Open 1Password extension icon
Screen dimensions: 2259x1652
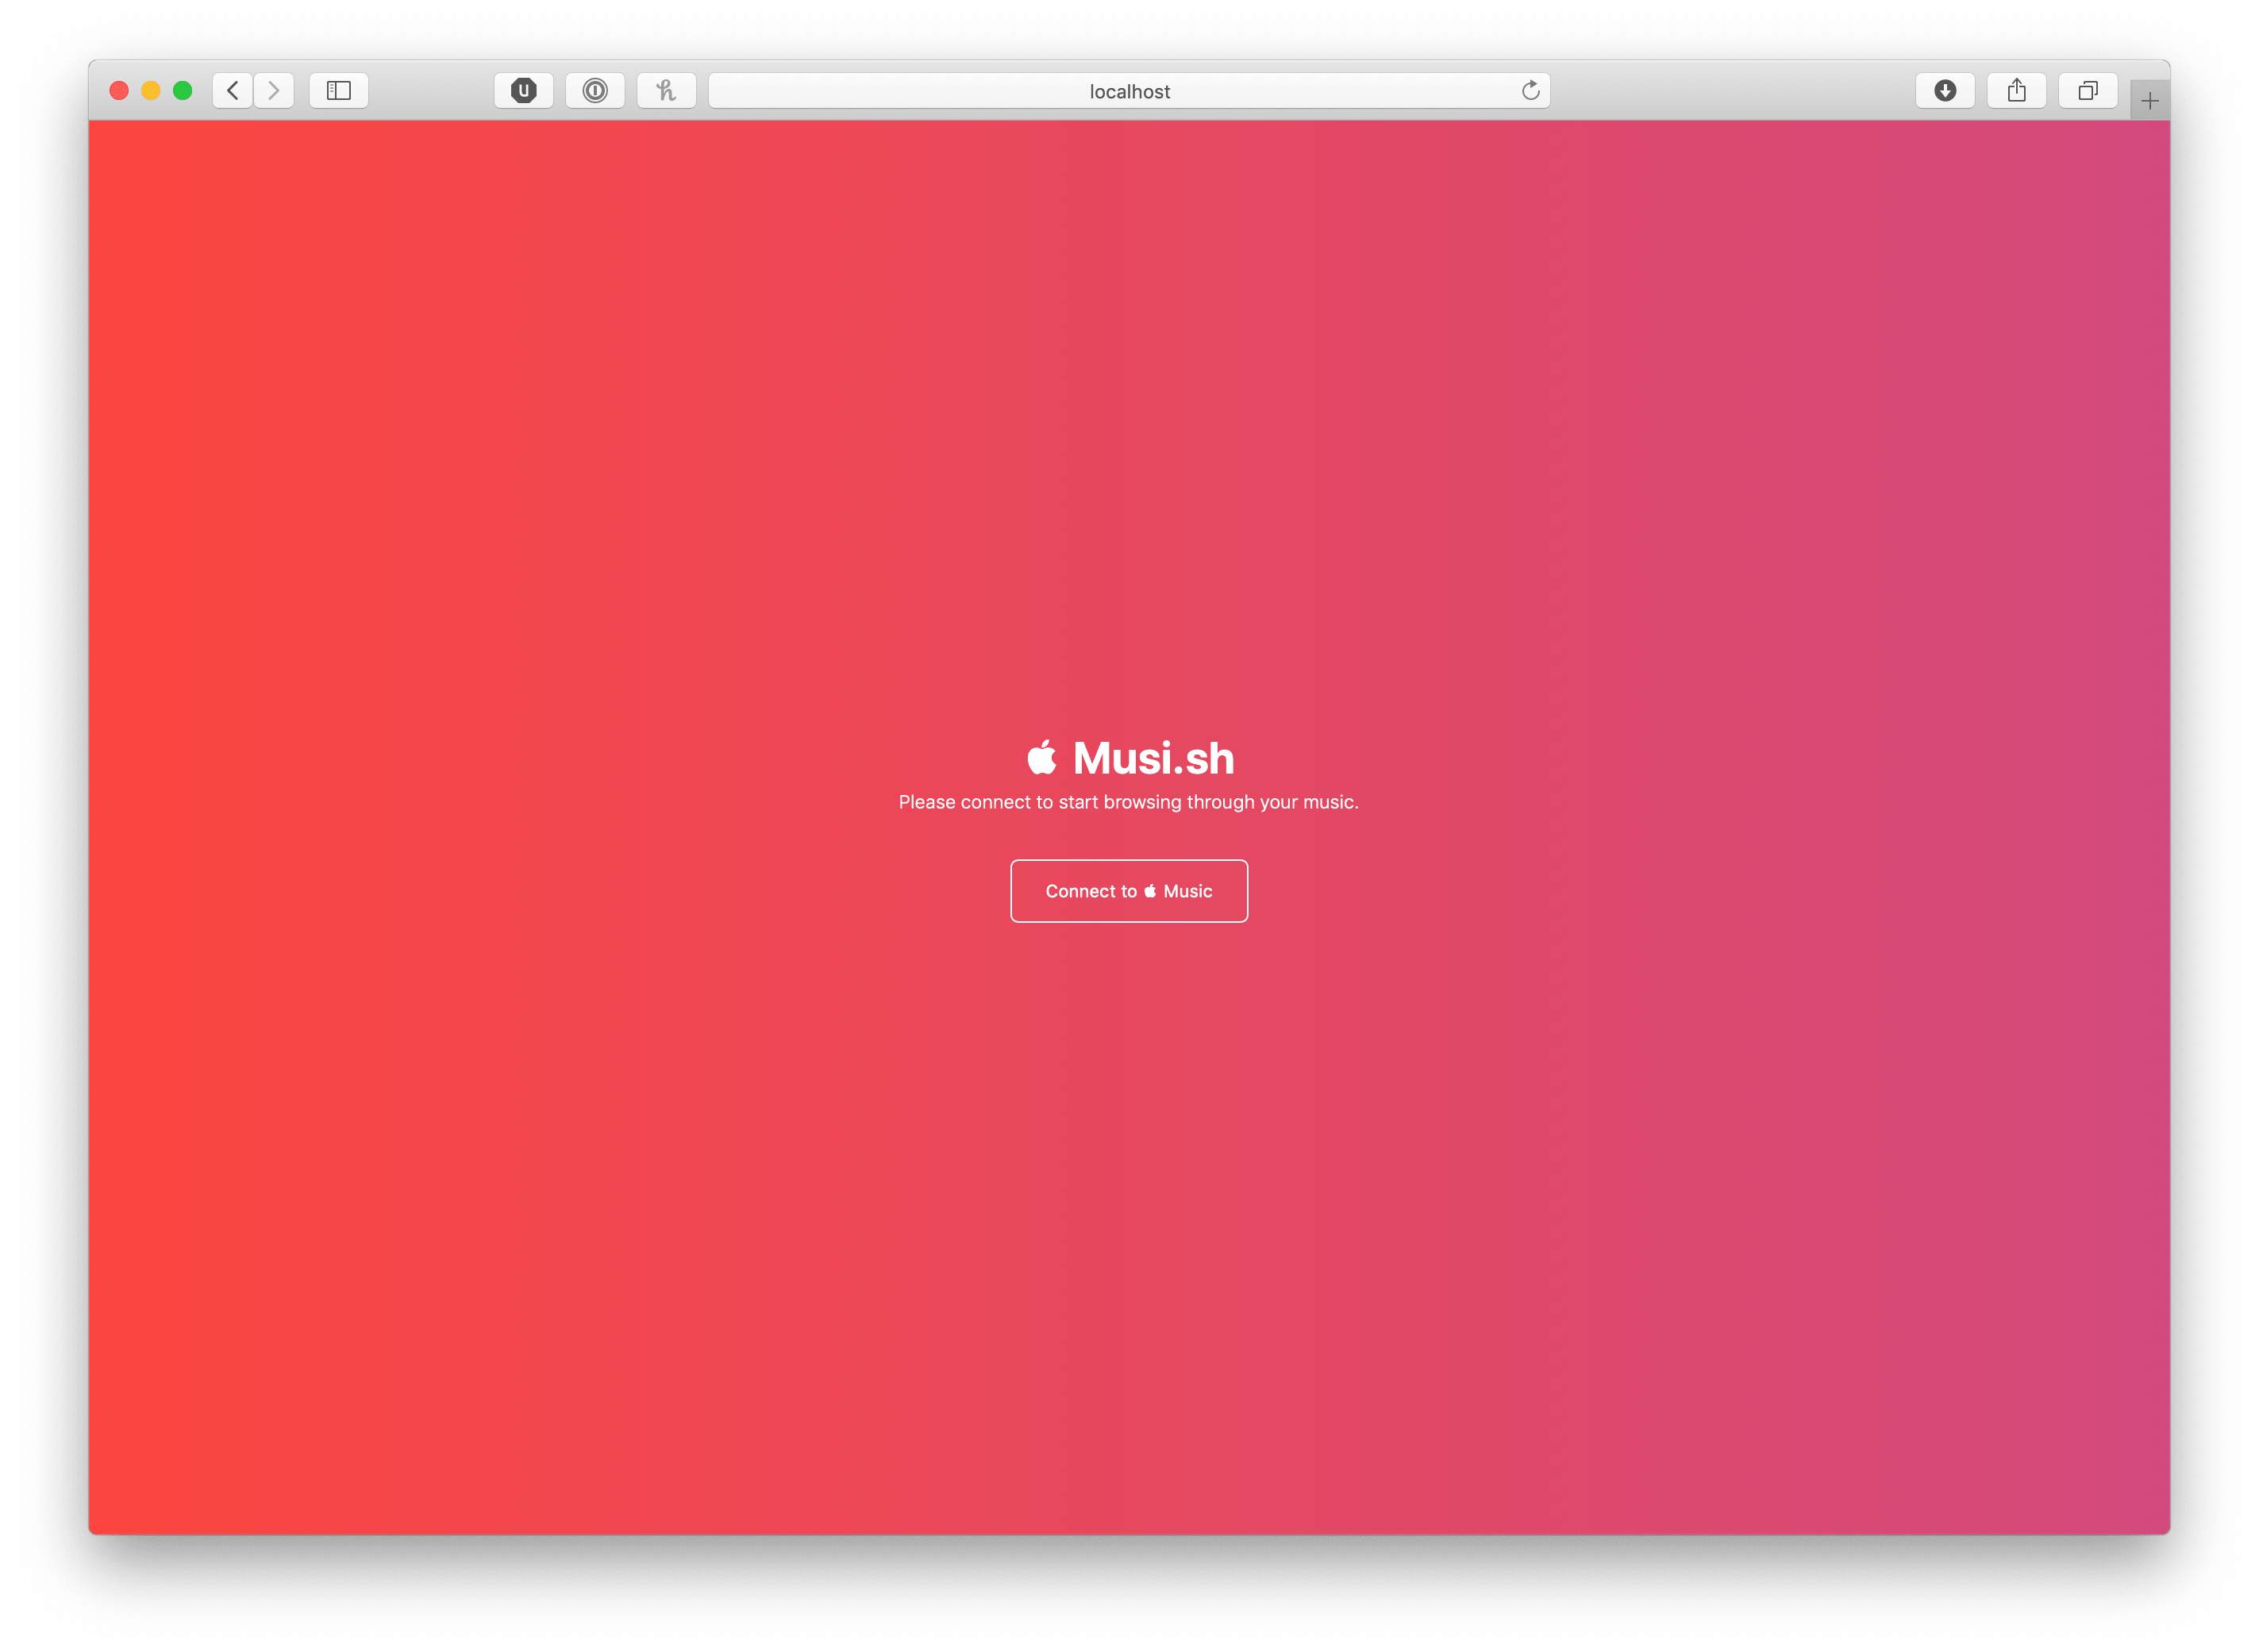[595, 91]
